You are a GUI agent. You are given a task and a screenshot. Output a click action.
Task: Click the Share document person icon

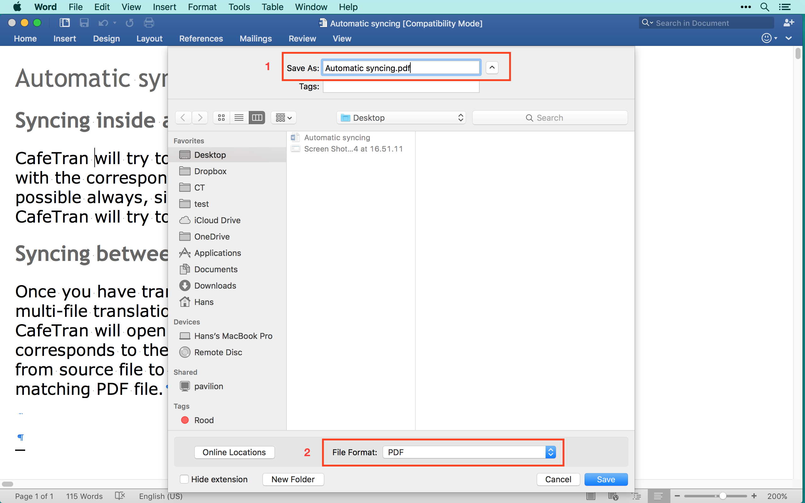(x=788, y=23)
